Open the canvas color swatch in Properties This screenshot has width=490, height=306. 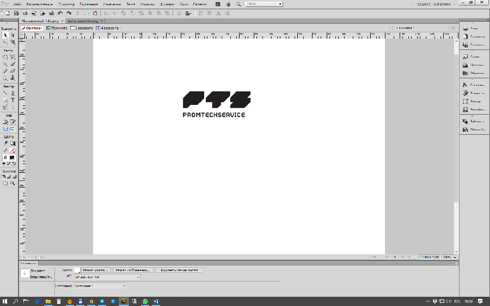77,270
